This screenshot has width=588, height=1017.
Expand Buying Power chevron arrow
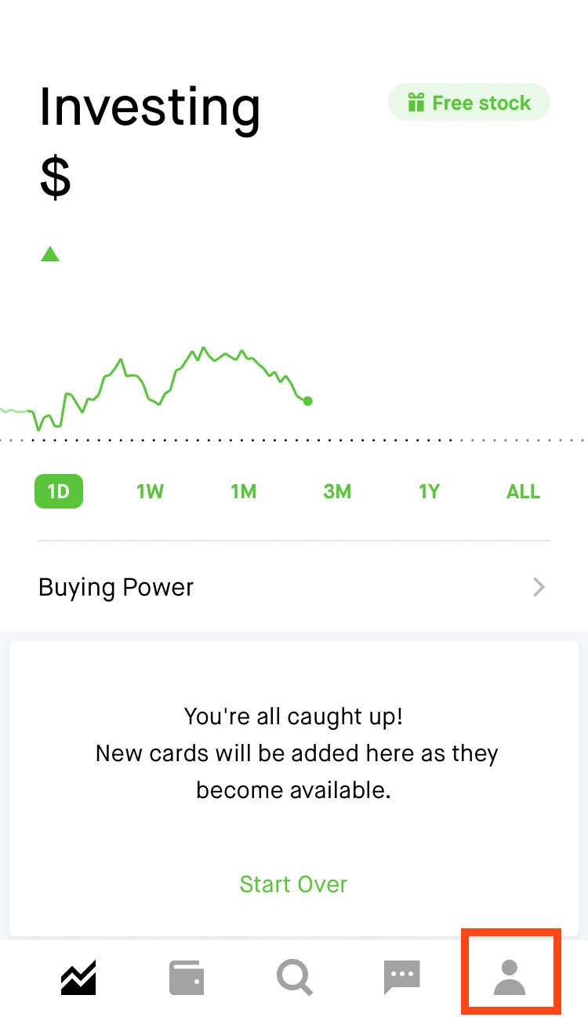click(539, 587)
